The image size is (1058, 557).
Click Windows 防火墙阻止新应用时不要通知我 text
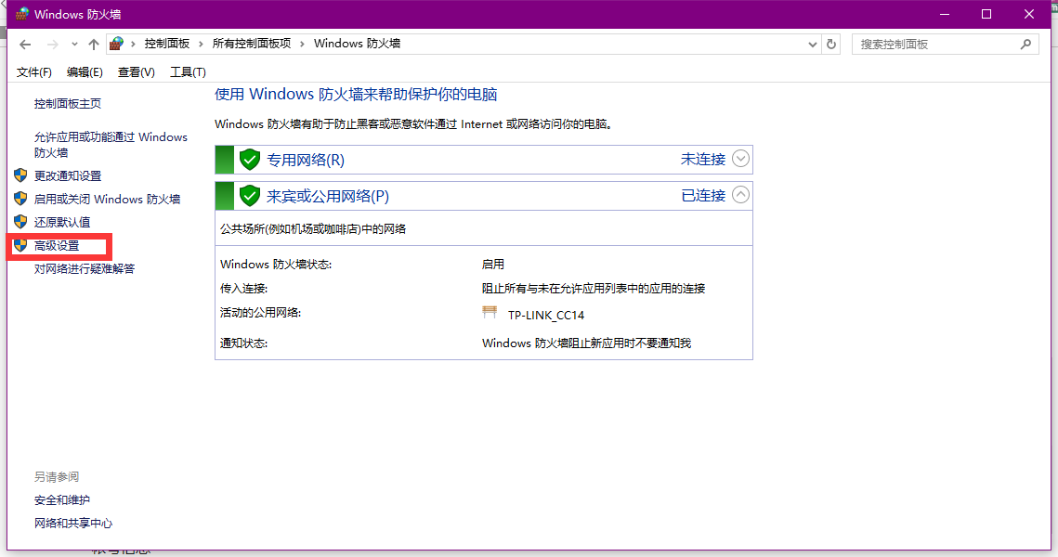click(586, 343)
